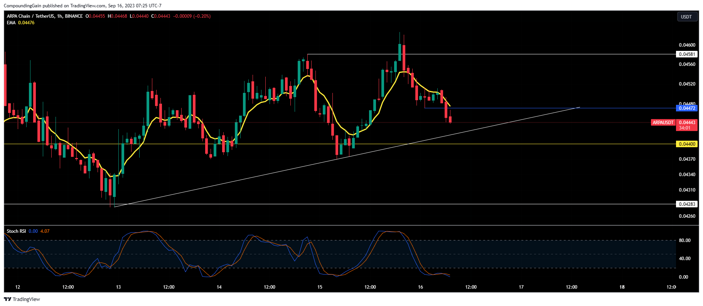The image size is (703, 306).
Task: Click date 18 on the time axis
Action: 622,287
